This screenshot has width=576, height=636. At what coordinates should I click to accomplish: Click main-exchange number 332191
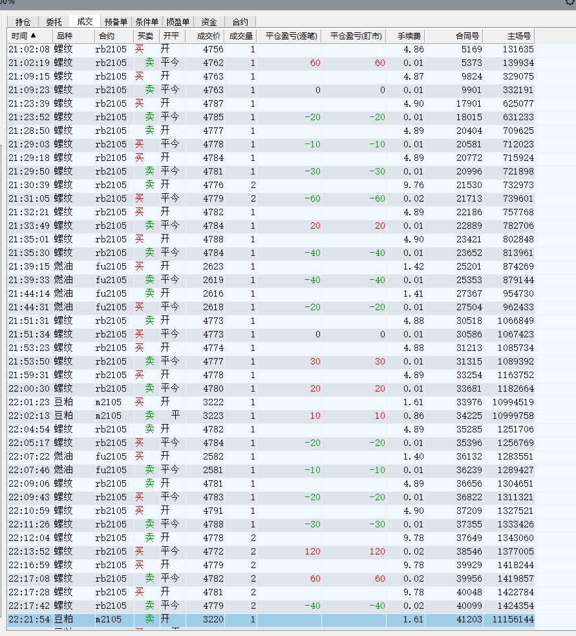click(x=518, y=90)
